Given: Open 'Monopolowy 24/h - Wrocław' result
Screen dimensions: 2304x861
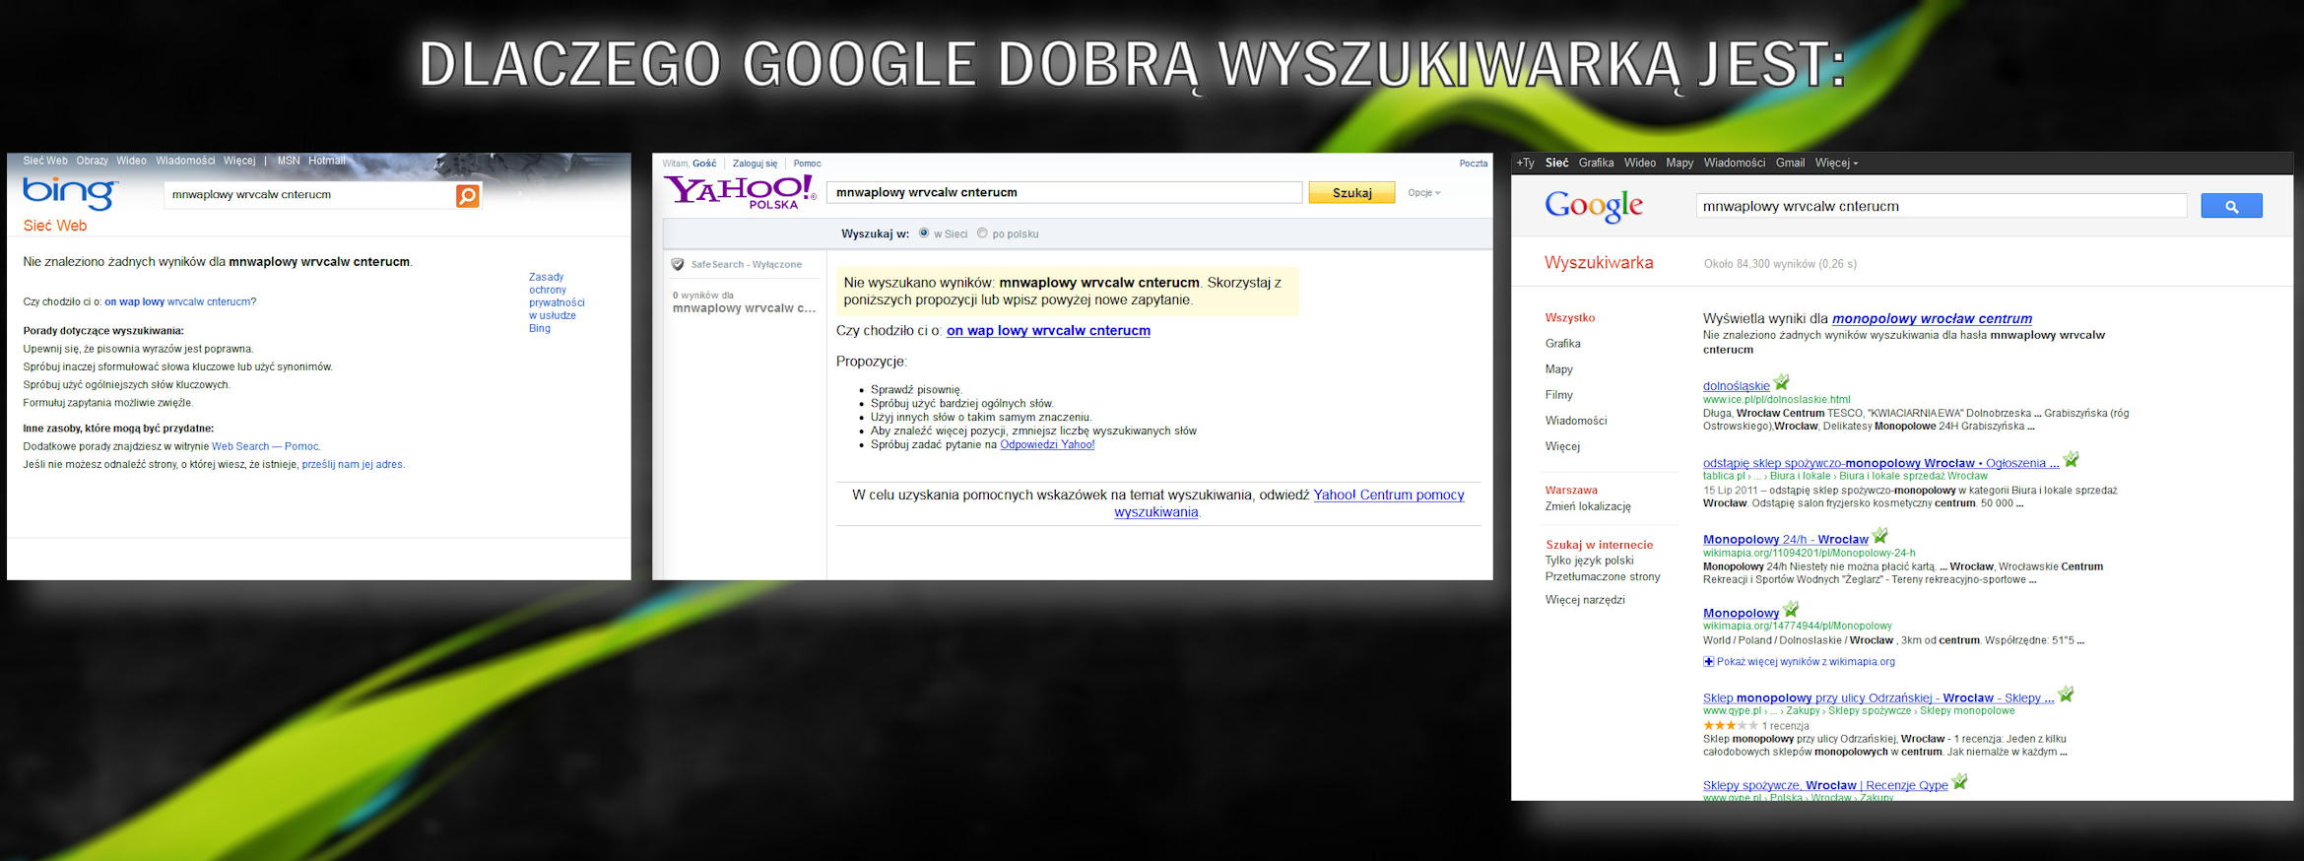Looking at the screenshot, I should [1785, 540].
